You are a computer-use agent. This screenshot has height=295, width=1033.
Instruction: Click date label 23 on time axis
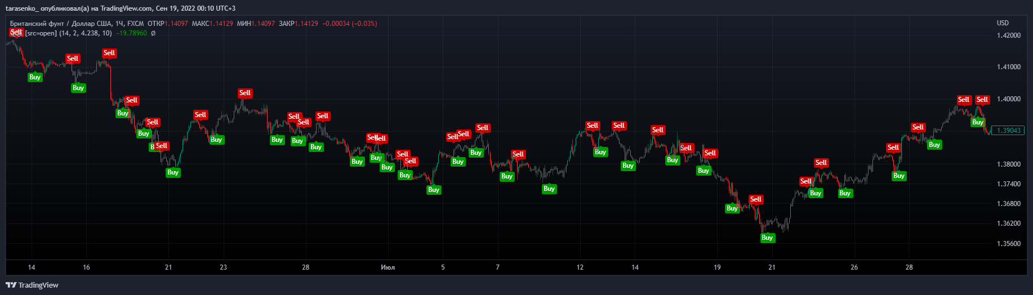[223, 267]
